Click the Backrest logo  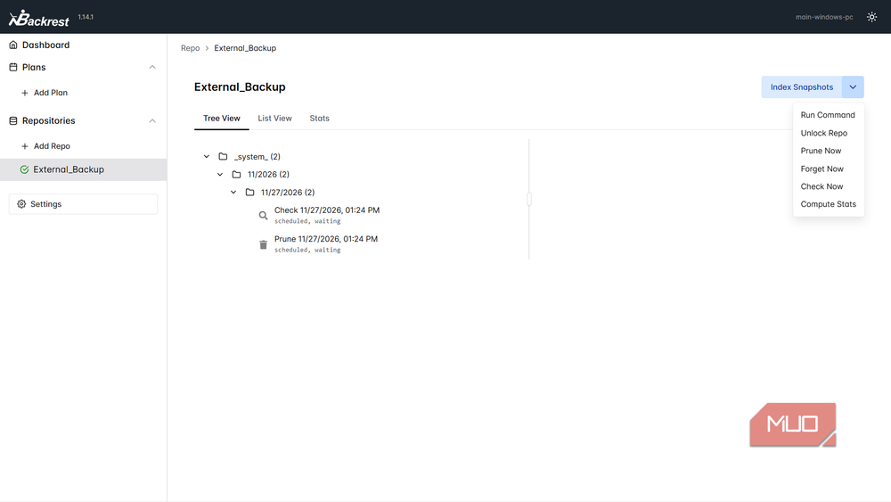pos(38,18)
